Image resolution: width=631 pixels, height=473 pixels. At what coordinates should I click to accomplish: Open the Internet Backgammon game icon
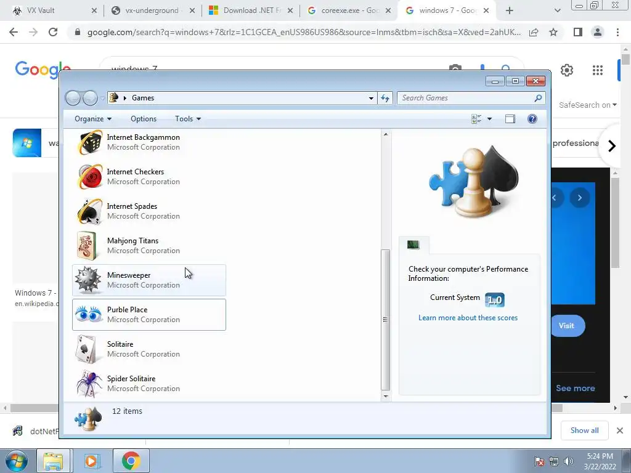90,142
